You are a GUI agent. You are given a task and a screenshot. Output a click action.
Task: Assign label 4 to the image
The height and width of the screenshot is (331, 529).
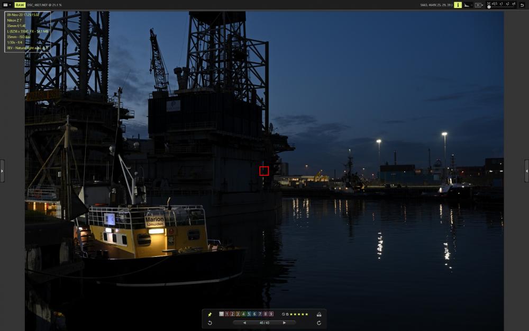[x=243, y=314]
